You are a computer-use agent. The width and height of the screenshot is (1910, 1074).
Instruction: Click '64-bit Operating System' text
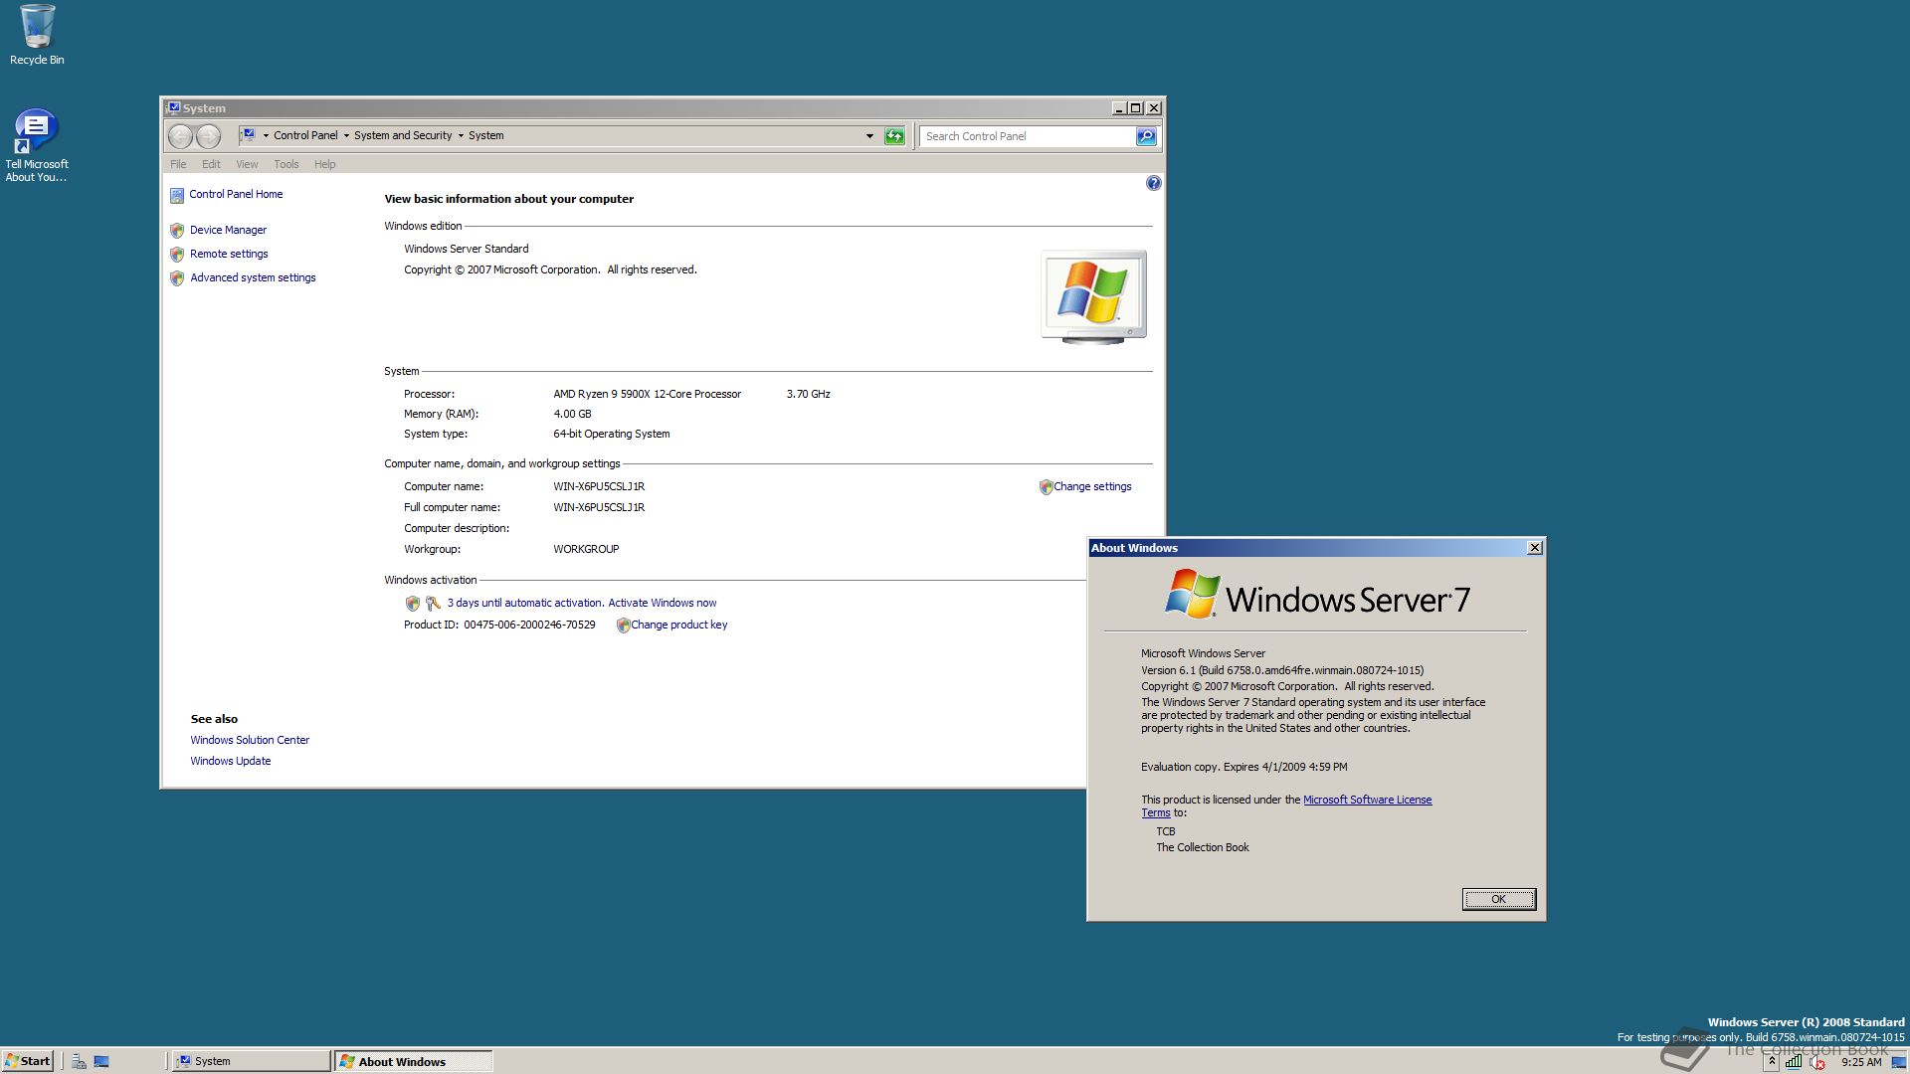tap(611, 434)
